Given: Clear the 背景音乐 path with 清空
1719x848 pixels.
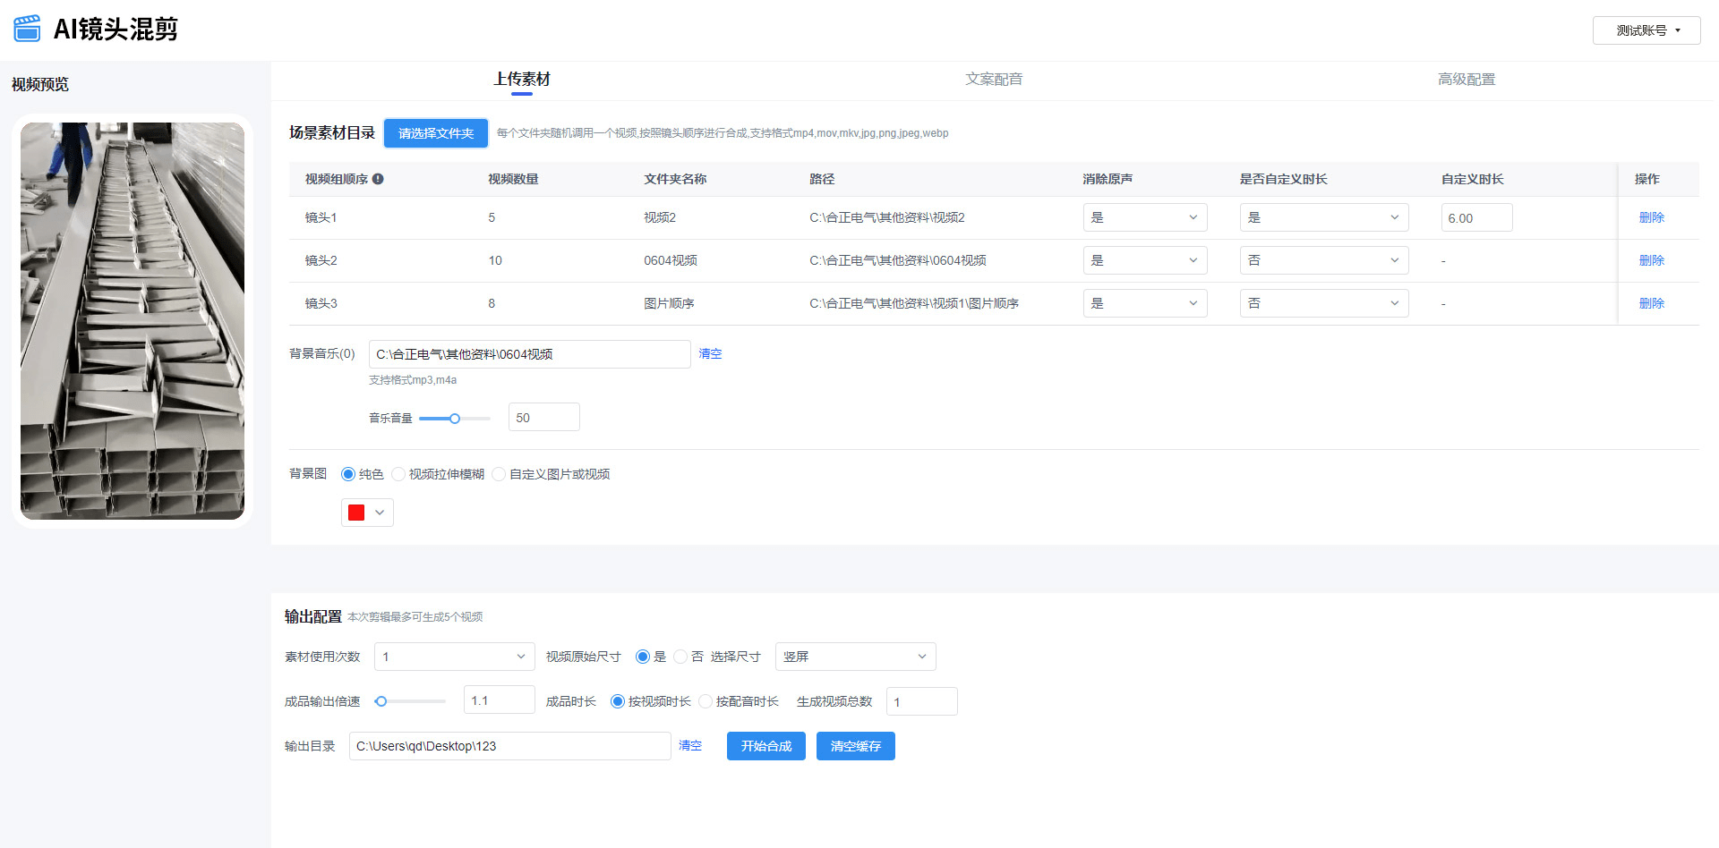Looking at the screenshot, I should point(710,354).
